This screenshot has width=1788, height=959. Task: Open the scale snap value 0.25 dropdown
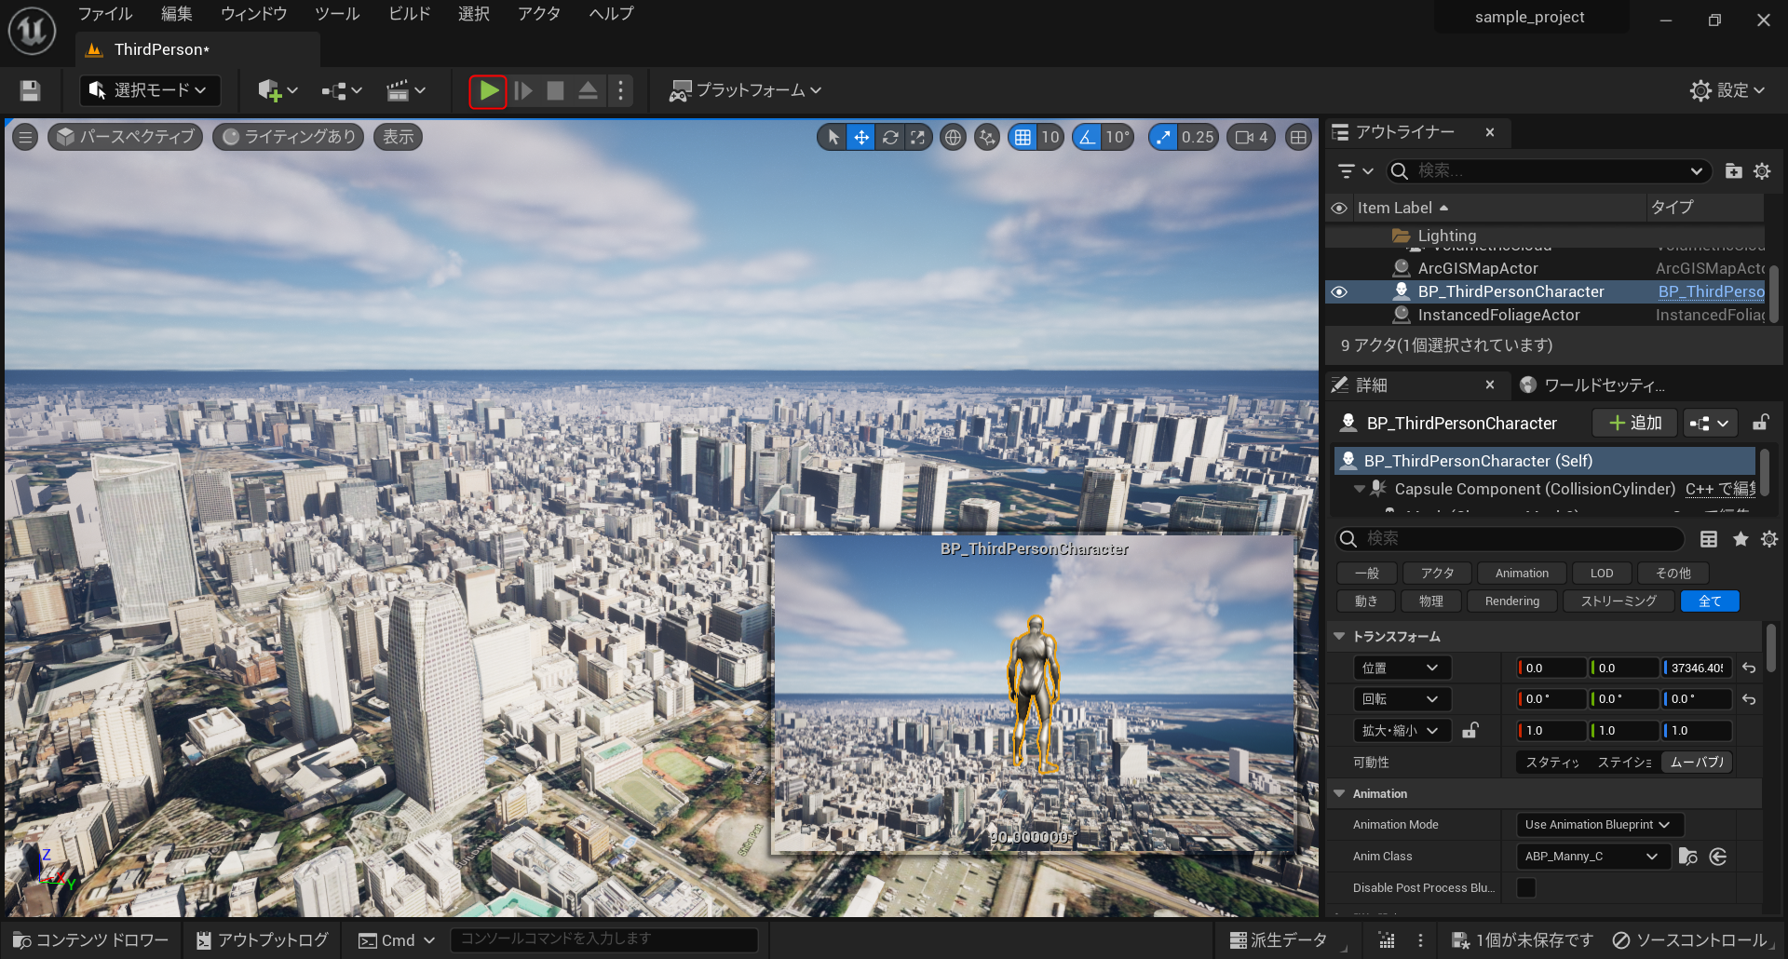click(x=1198, y=138)
